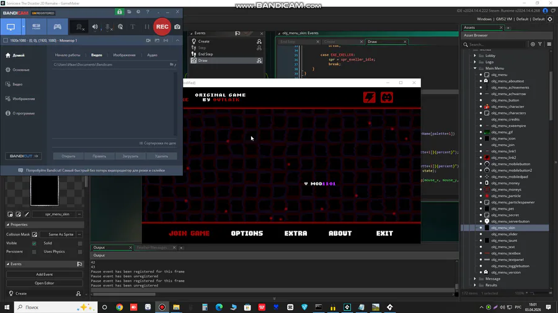
Task: Click the green lock icon in Bandicam
Action: click(x=120, y=12)
